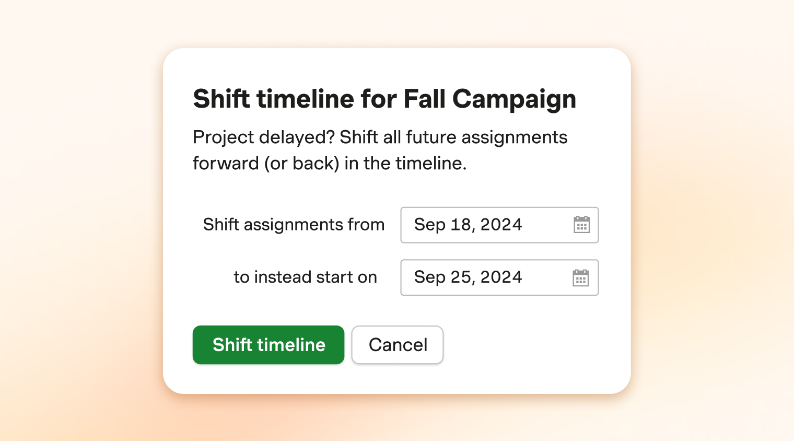Click the dialog heading "Shift timeline for Fall Campaign"
Screen dimensions: 794x441
coord(384,99)
